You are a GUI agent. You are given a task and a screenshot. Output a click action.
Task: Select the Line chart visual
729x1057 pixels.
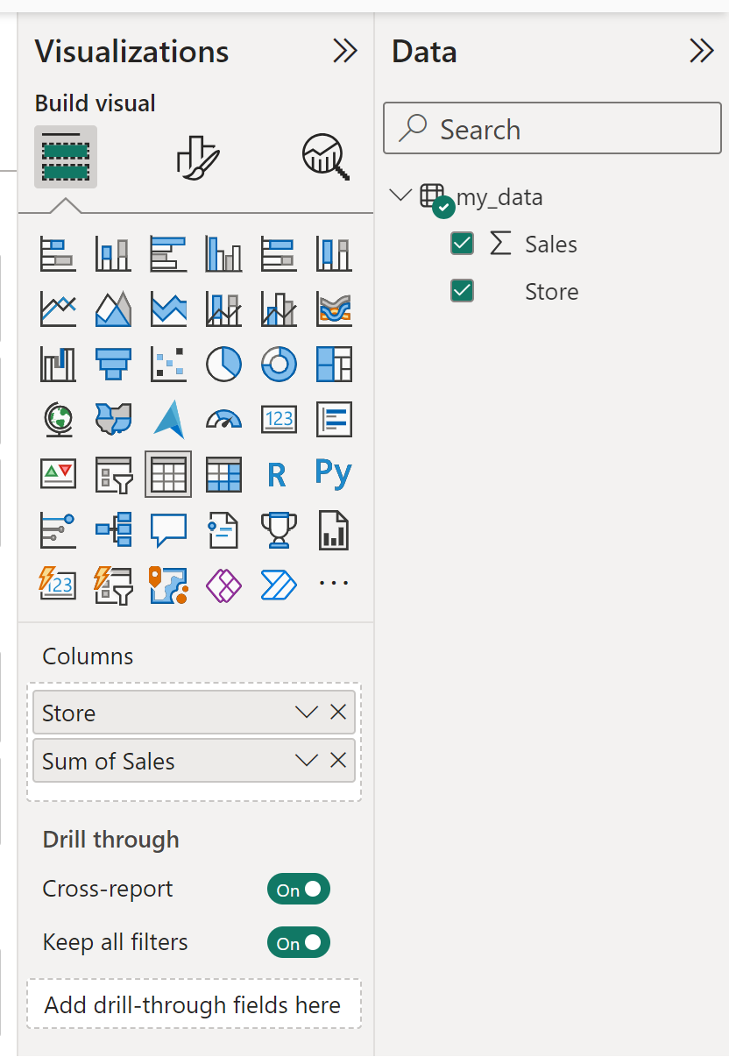click(58, 309)
